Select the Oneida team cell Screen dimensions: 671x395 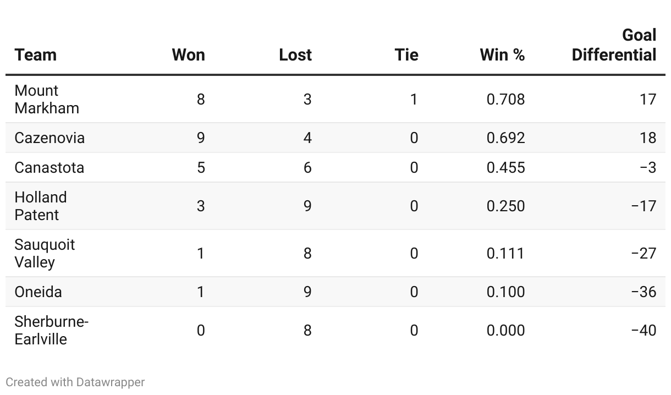pyautogui.click(x=38, y=292)
